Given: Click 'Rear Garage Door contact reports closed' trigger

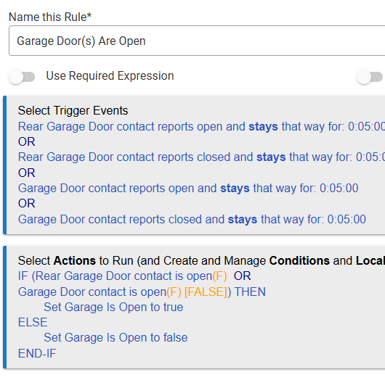Looking at the screenshot, I should 201,157.
